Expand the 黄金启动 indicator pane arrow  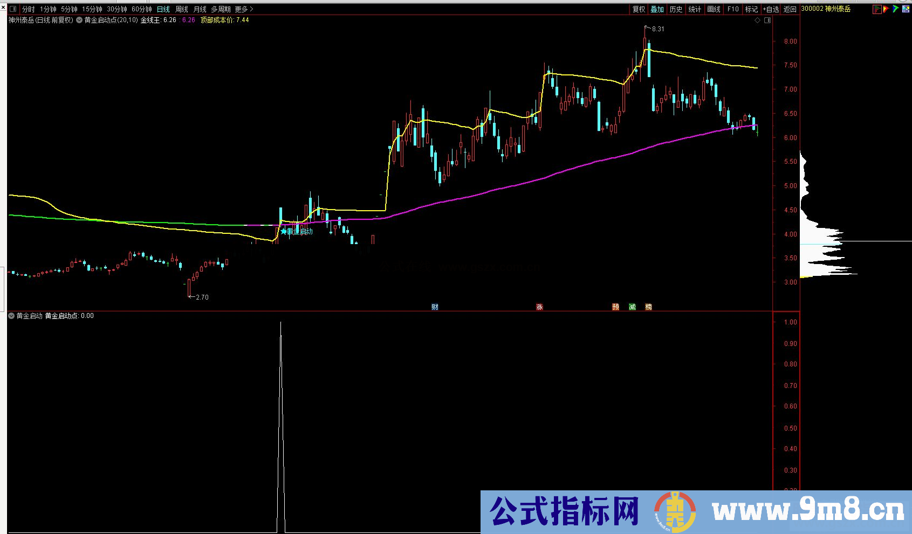pos(11,316)
